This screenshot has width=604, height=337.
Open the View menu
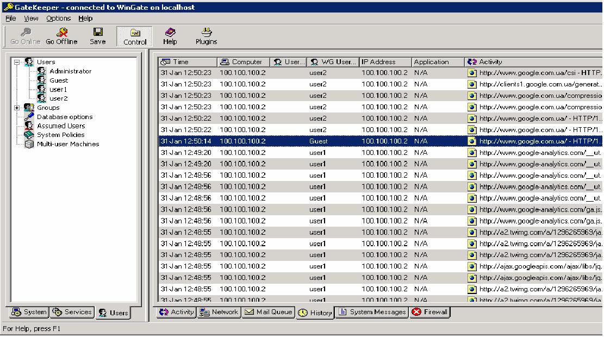(31, 18)
